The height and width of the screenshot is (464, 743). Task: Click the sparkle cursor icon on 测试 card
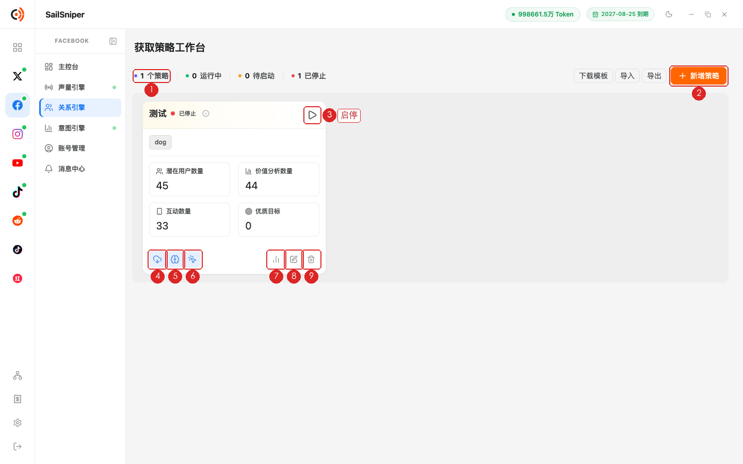(192, 259)
